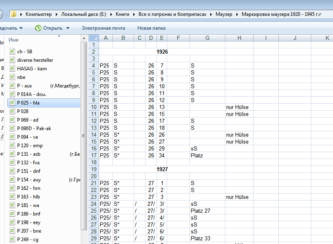The width and height of the screenshot is (333, 244).
Task: Click the 'Электронная почта' toolbar button
Action: pyautogui.click(x=103, y=28)
